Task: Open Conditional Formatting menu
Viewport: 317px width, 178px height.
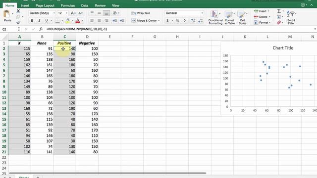Action: tap(215, 17)
